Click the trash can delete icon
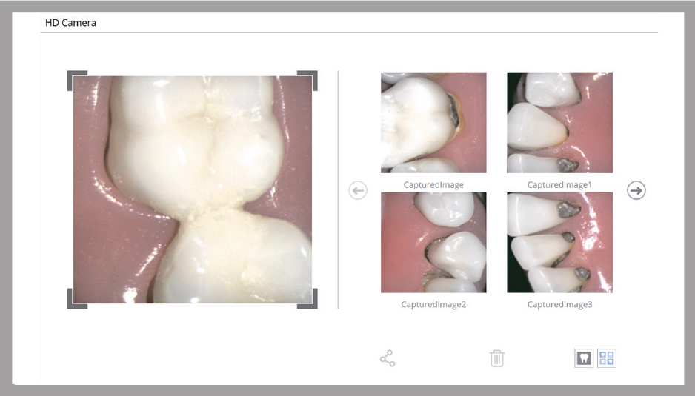Screen dimensions: 695x396 point(497,359)
